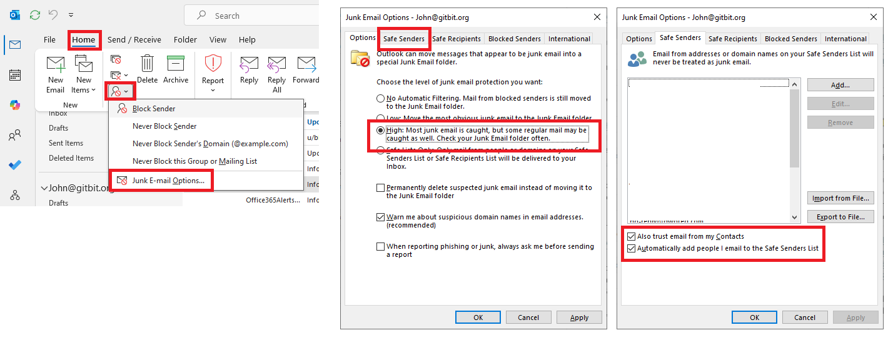Switch to the Home ribbon tab

click(84, 40)
